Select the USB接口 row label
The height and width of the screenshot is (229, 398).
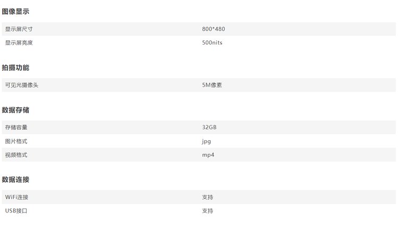point(16,211)
